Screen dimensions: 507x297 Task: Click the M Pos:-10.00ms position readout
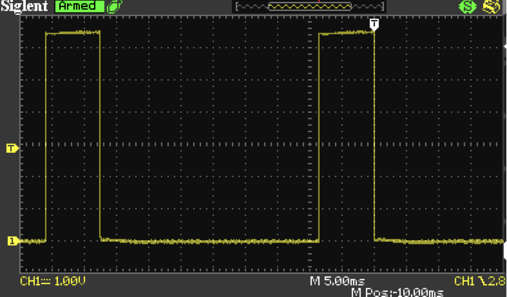(x=397, y=292)
